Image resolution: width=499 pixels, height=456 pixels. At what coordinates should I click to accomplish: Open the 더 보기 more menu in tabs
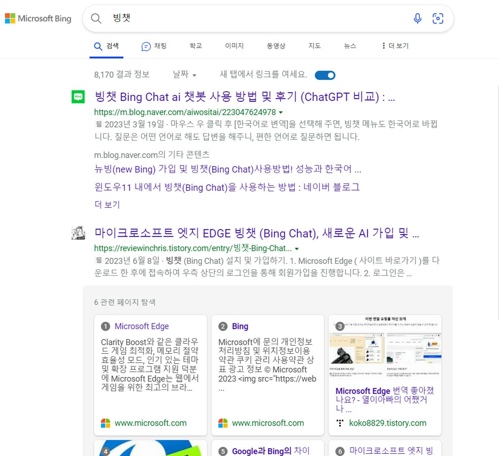[395, 46]
